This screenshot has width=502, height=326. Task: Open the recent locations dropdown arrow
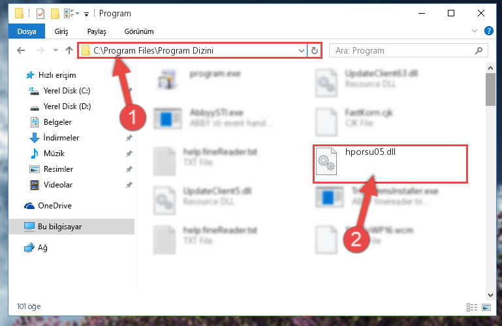point(55,50)
